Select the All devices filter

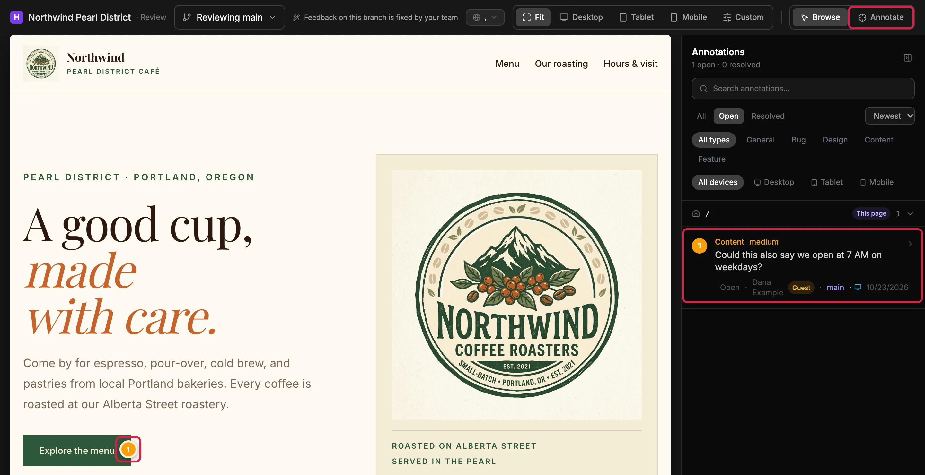point(718,182)
